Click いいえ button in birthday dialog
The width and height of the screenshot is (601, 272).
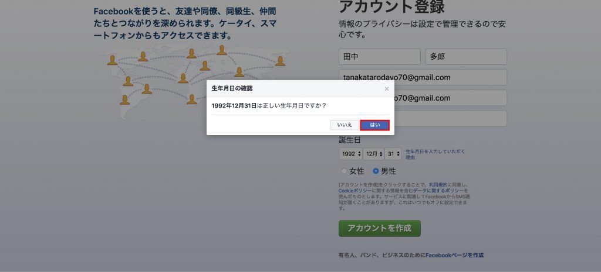click(345, 125)
